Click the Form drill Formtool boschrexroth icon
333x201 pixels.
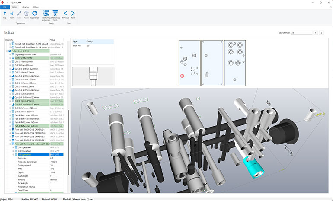coord(13,144)
